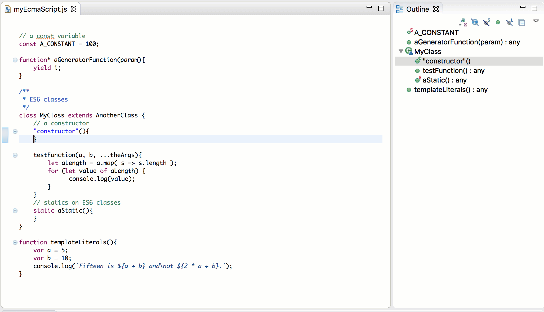Select the Outline view tab
This screenshot has height=312, width=544.
click(x=417, y=9)
